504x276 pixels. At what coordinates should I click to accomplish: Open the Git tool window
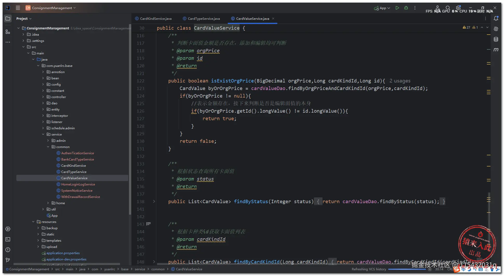click(x=8, y=260)
